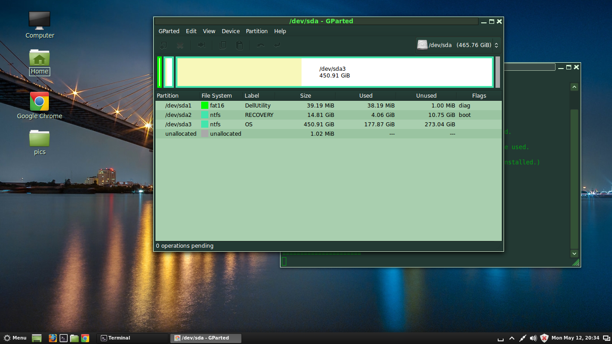612x344 pixels.
Task: Click the Paste partition toolbar icon
Action: 239,45
